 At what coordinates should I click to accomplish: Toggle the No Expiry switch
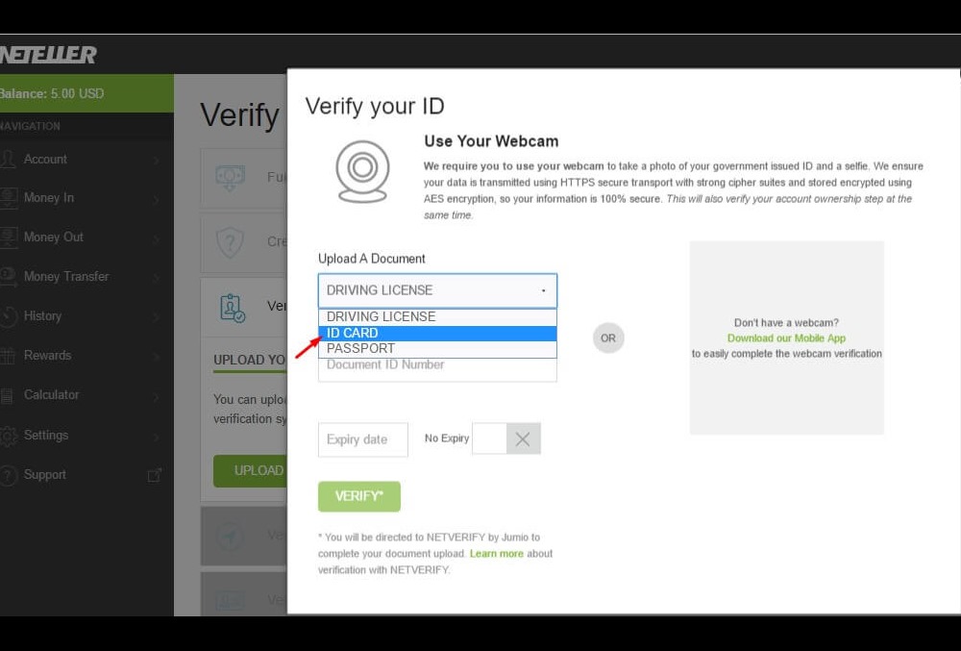point(506,438)
